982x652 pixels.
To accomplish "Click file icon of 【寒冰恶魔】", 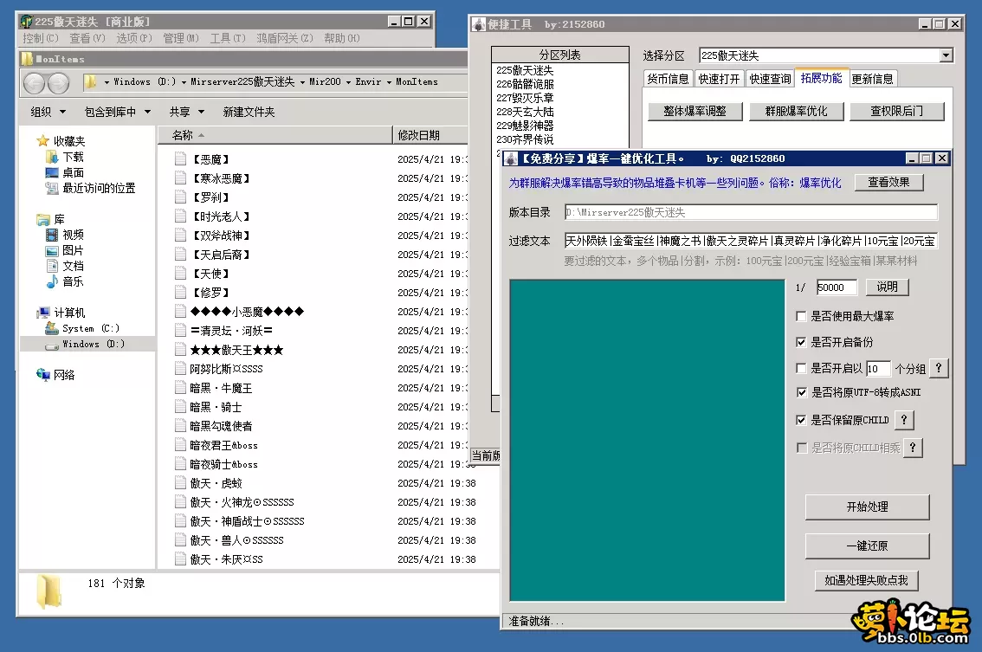I will click(180, 178).
